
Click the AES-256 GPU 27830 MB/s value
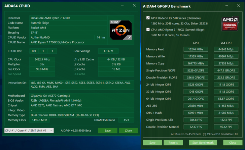tap(196, 106)
